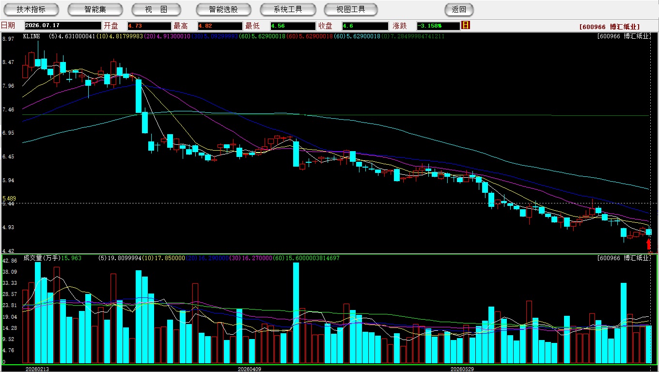Viewport: 659px width, 372px height.
Task: Click the [600966 博汇纸业] label in the volume pane
Action: (x=624, y=258)
